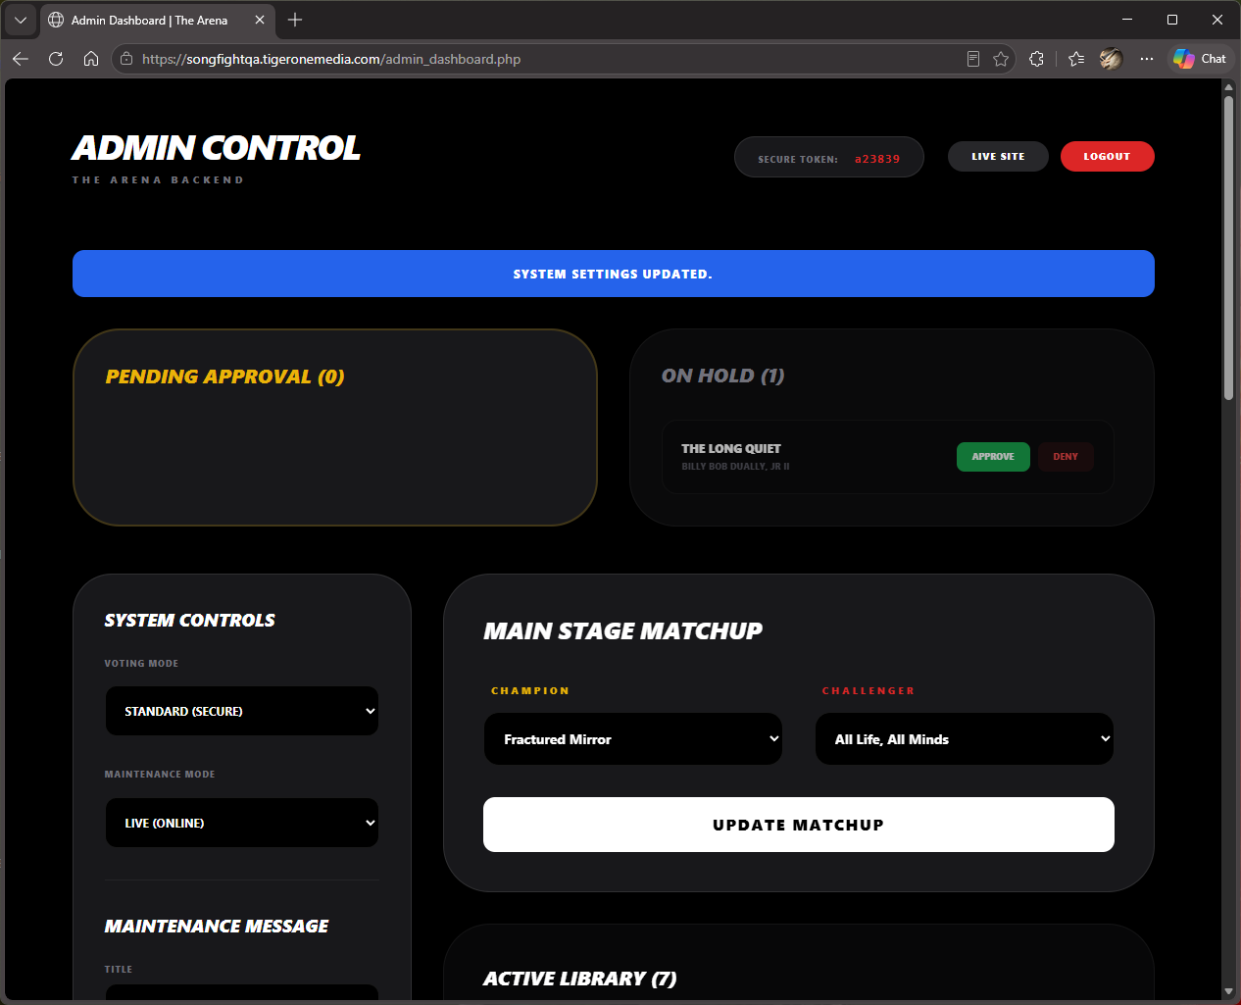The height and width of the screenshot is (1005, 1241).
Task: Click the System Settings Updated banner
Action: (614, 274)
